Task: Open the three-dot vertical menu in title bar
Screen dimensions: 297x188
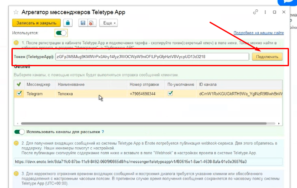Action: [265, 12]
